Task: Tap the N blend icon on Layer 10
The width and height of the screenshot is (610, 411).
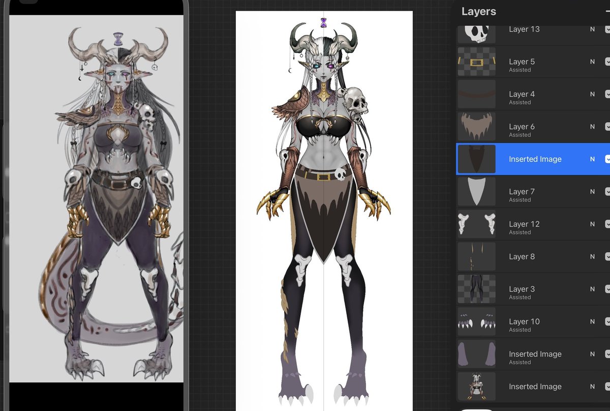Action: pyautogui.click(x=593, y=322)
